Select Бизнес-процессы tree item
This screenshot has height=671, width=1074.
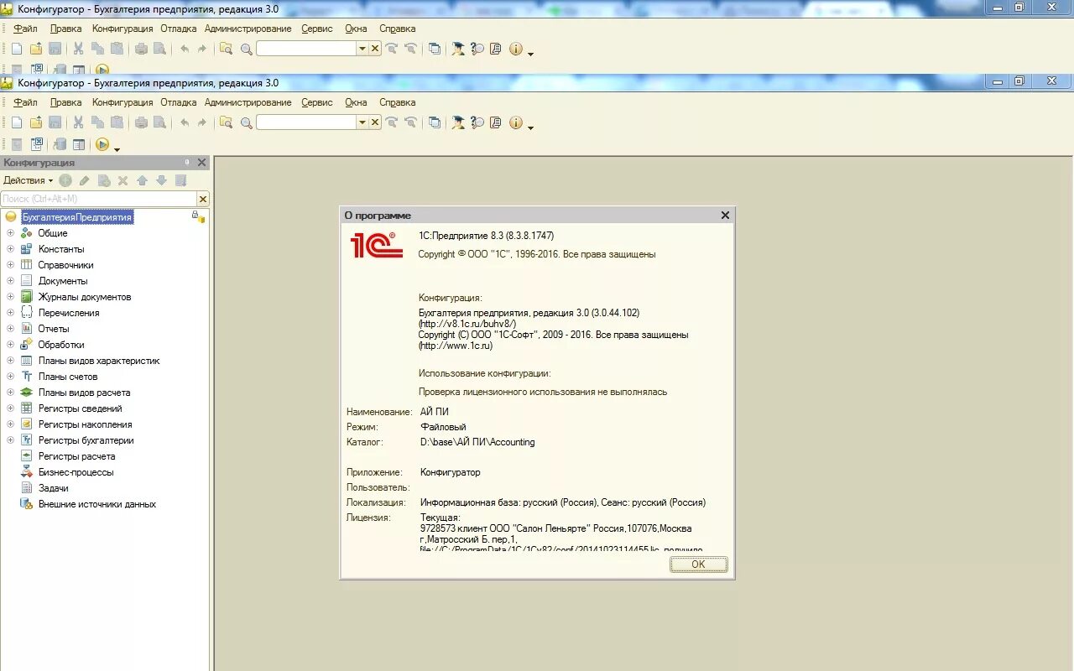click(76, 472)
